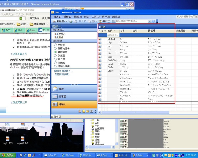This screenshot has height=158, width=198.
Task: Click the Print icon in Outlook toolbar
Action: (x=71, y=21)
